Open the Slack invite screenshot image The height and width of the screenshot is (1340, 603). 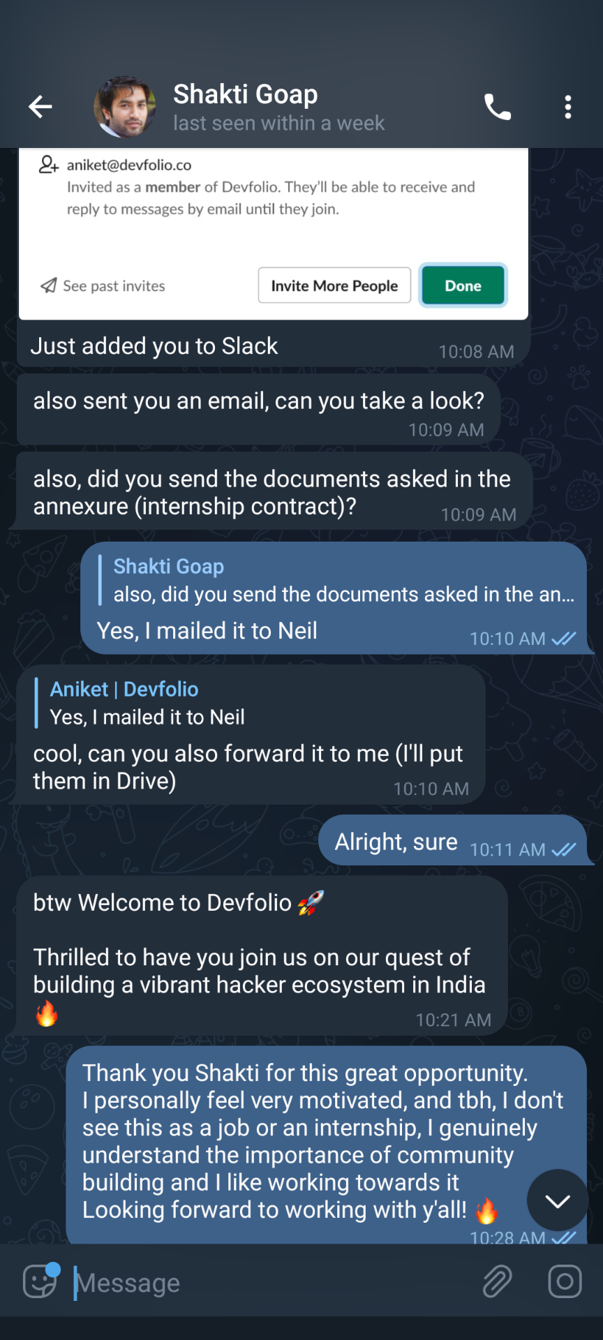[274, 233]
